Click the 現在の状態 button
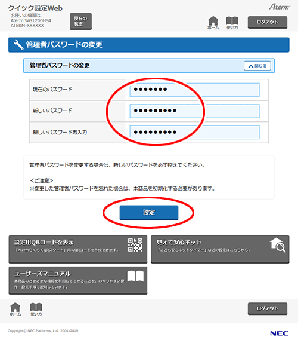The width and height of the screenshot is (298, 343). [80, 22]
